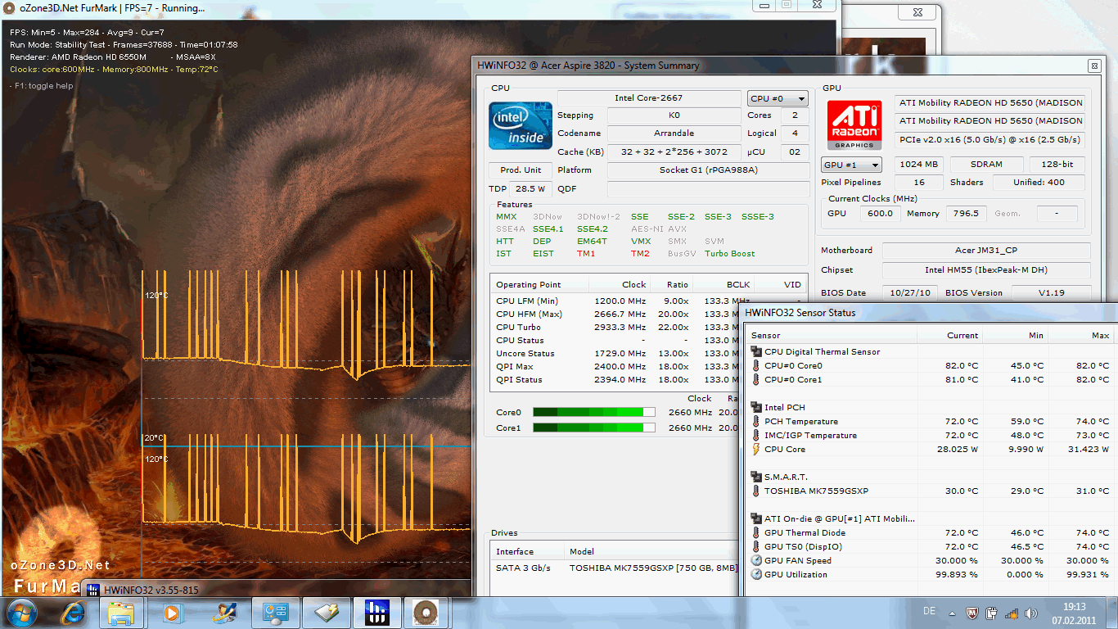The height and width of the screenshot is (629, 1118).
Task: Click the TDP value 28.5 W field
Action: [530, 188]
